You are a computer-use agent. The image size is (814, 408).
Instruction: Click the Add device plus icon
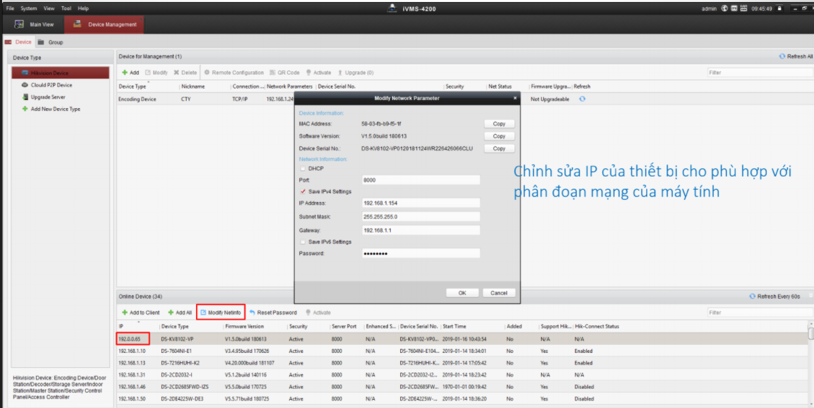(125, 73)
